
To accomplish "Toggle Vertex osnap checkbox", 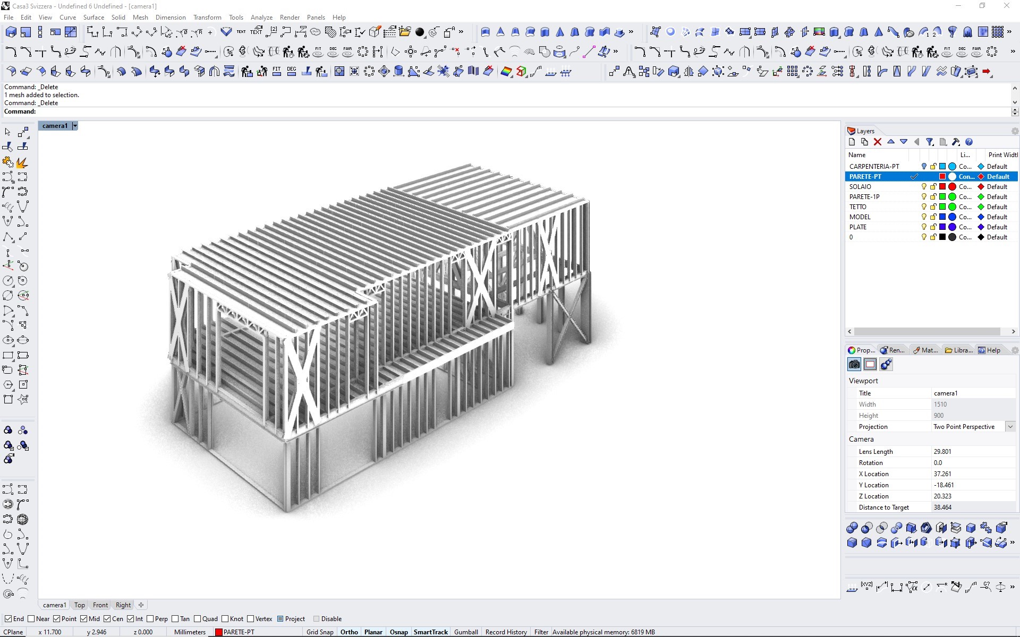I will tap(250, 619).
